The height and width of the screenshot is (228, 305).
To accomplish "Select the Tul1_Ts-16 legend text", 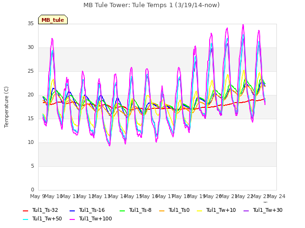I will pyautogui.click(x=92, y=210).
